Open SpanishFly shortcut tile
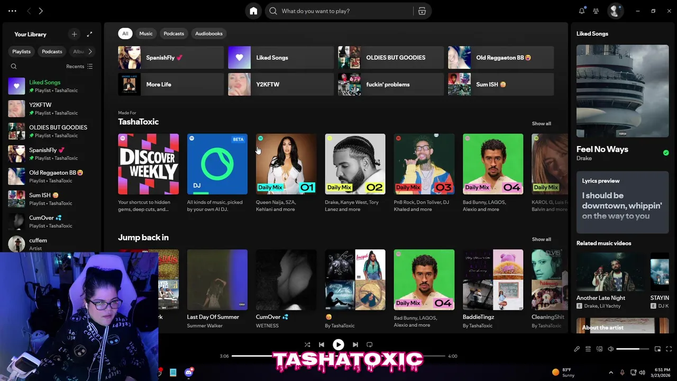This screenshot has height=381, width=677. (x=171, y=58)
